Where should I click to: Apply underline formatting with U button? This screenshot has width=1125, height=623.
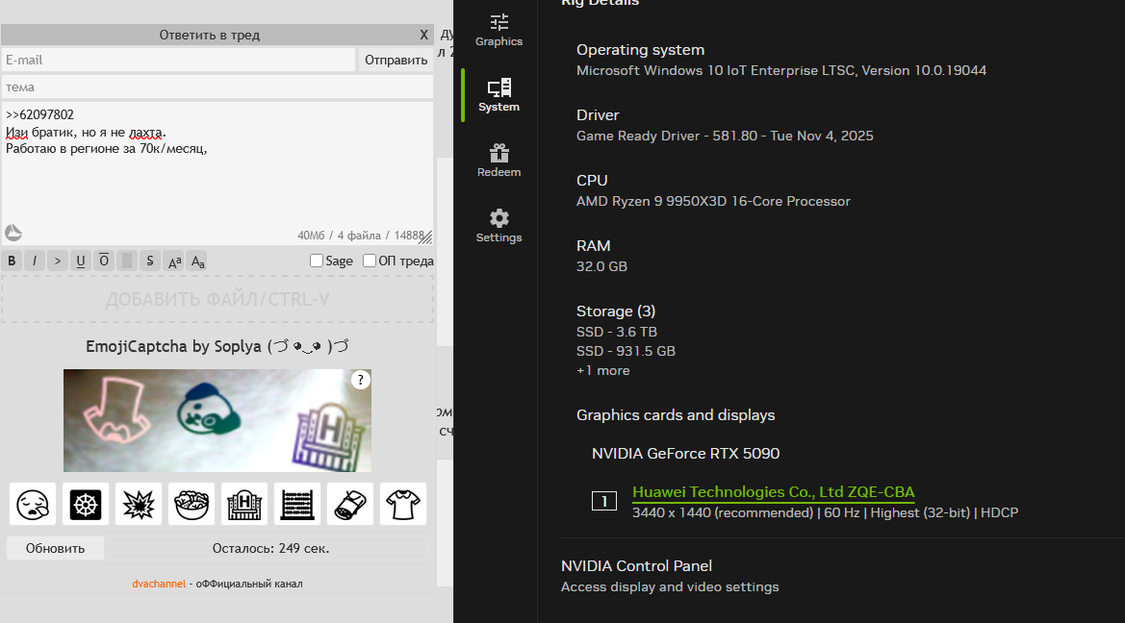81,261
